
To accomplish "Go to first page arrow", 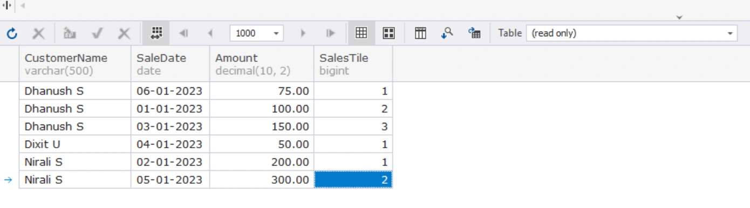I will click(183, 33).
